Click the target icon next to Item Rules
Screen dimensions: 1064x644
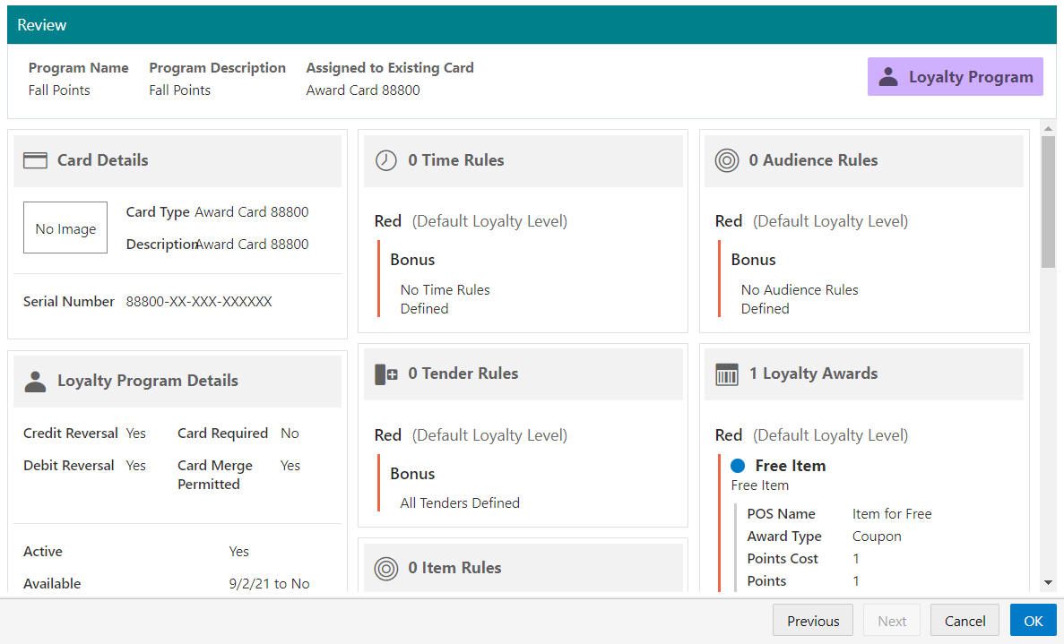[x=386, y=568]
